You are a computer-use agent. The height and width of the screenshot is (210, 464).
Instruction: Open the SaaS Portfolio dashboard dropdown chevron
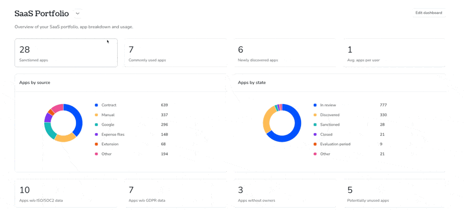coord(77,13)
